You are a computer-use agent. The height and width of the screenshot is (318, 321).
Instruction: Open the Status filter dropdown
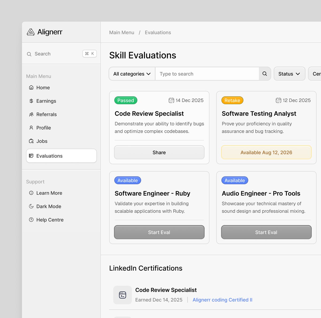289,74
